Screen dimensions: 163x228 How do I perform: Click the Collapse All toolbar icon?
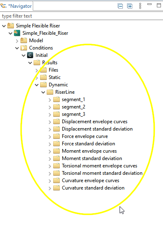coord(120,6)
